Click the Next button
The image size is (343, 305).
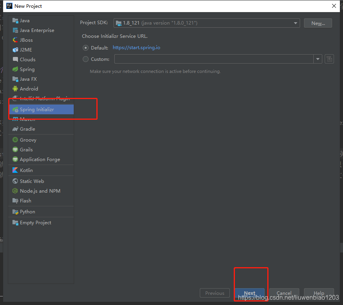pyautogui.click(x=250, y=293)
